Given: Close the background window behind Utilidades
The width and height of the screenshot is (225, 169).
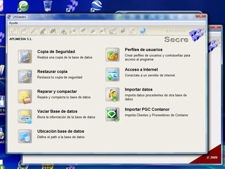Looking at the screenshot, I should tap(216, 27).
